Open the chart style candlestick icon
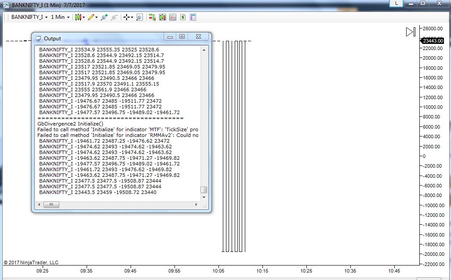Image resolution: width=451 pixels, height=280 pixels. tap(78, 17)
